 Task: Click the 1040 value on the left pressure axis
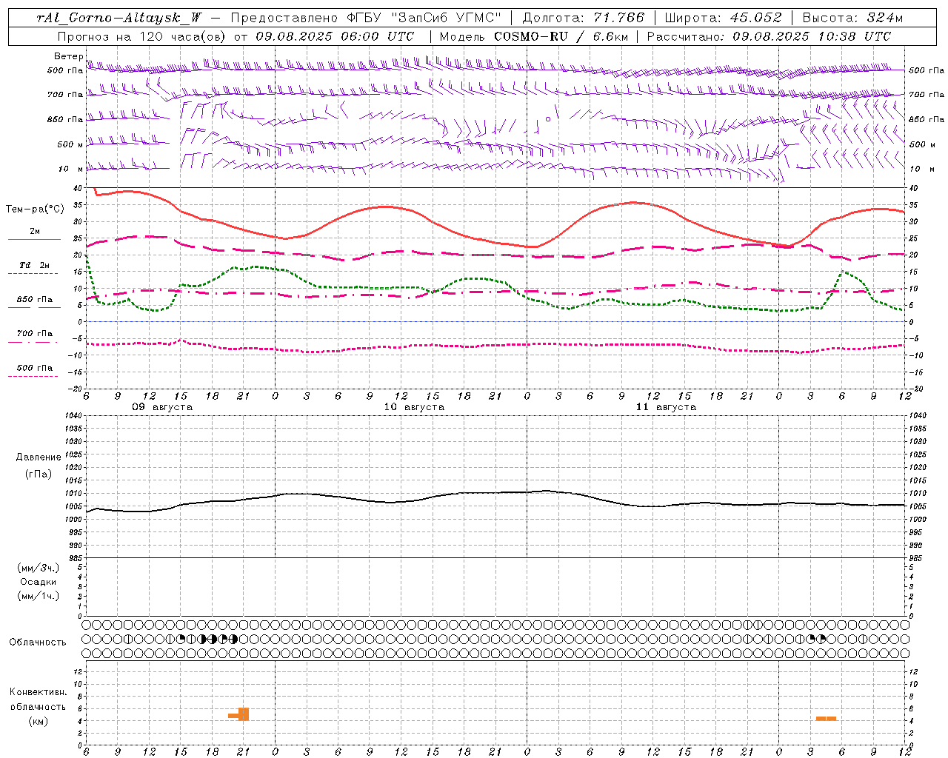[x=74, y=416]
